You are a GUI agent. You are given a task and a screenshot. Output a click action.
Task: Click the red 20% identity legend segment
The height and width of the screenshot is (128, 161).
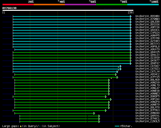coord(18,5)
